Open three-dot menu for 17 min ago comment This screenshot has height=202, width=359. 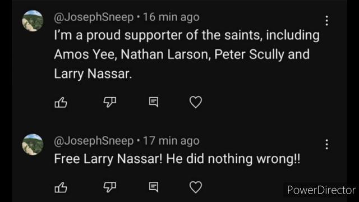coord(326,144)
